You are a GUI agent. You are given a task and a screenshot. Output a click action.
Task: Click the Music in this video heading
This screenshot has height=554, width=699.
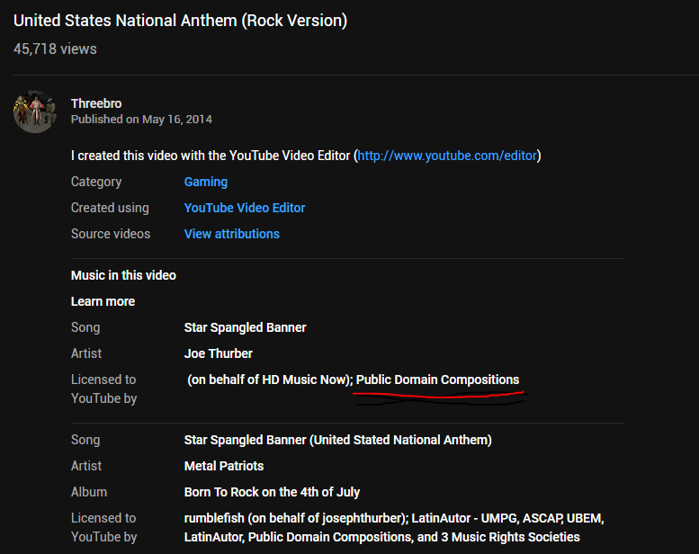tap(123, 275)
